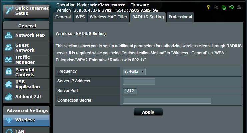247x133 pixels.
Task: Select Wireless under Advanced Settings
Action: 26,120
